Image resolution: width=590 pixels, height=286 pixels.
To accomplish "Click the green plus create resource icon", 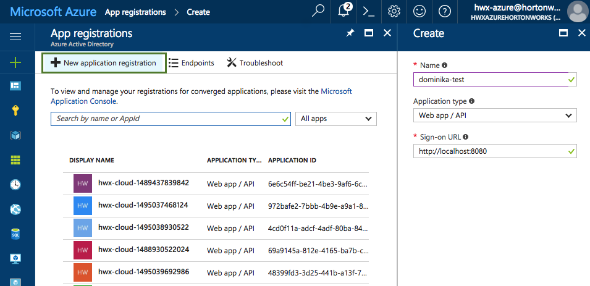I will point(16,62).
